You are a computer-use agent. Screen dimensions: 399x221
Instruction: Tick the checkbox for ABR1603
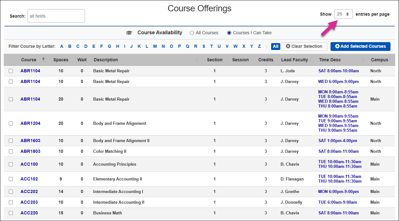coord(11,141)
